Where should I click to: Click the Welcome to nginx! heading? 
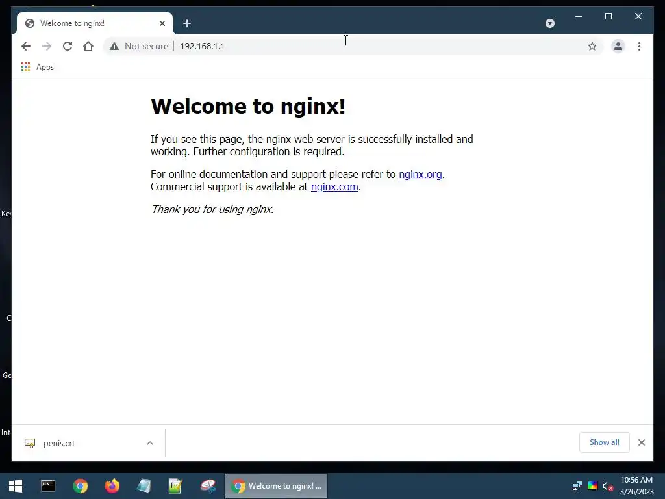pos(248,106)
